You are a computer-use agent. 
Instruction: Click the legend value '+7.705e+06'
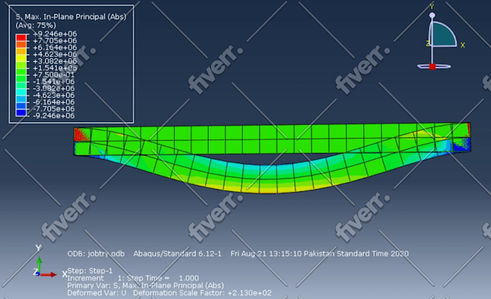click(x=55, y=40)
